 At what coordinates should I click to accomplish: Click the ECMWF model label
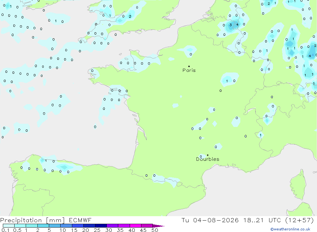(x=80, y=220)
